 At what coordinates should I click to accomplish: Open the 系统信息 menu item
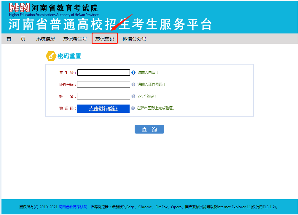[x=46, y=39]
